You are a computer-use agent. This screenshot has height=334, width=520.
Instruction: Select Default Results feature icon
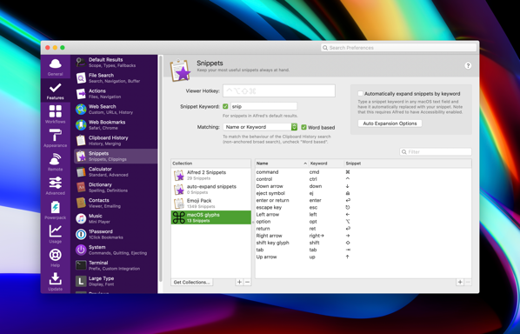[x=81, y=63]
